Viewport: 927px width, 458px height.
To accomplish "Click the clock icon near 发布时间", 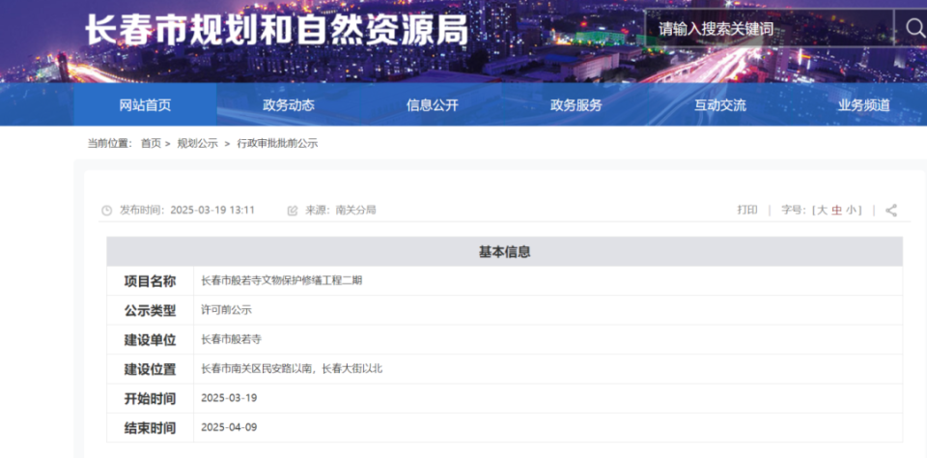I will 106,211.
